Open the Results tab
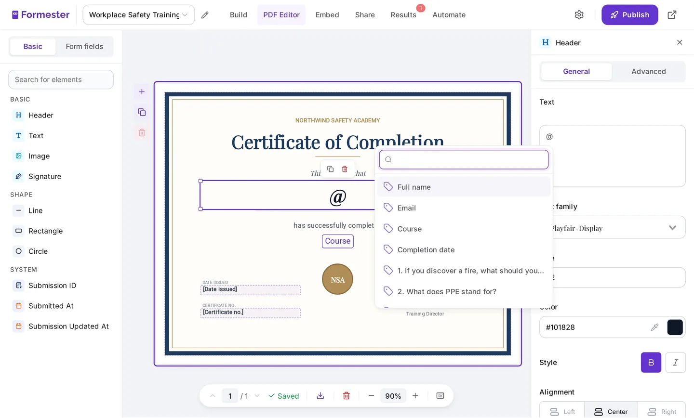 [x=403, y=15]
